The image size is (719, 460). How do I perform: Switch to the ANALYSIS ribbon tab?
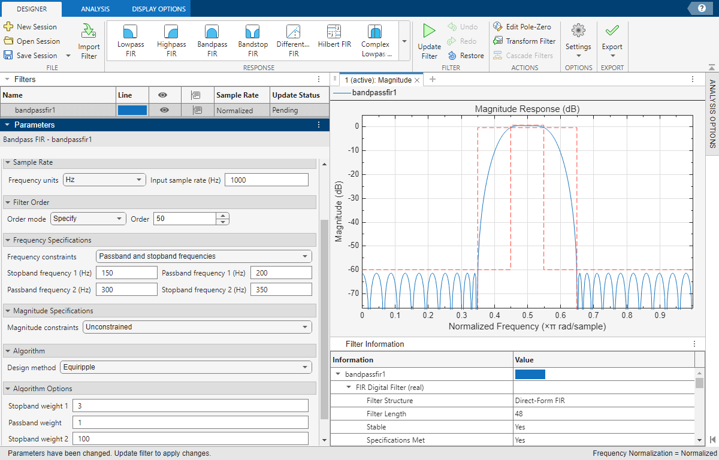click(93, 8)
